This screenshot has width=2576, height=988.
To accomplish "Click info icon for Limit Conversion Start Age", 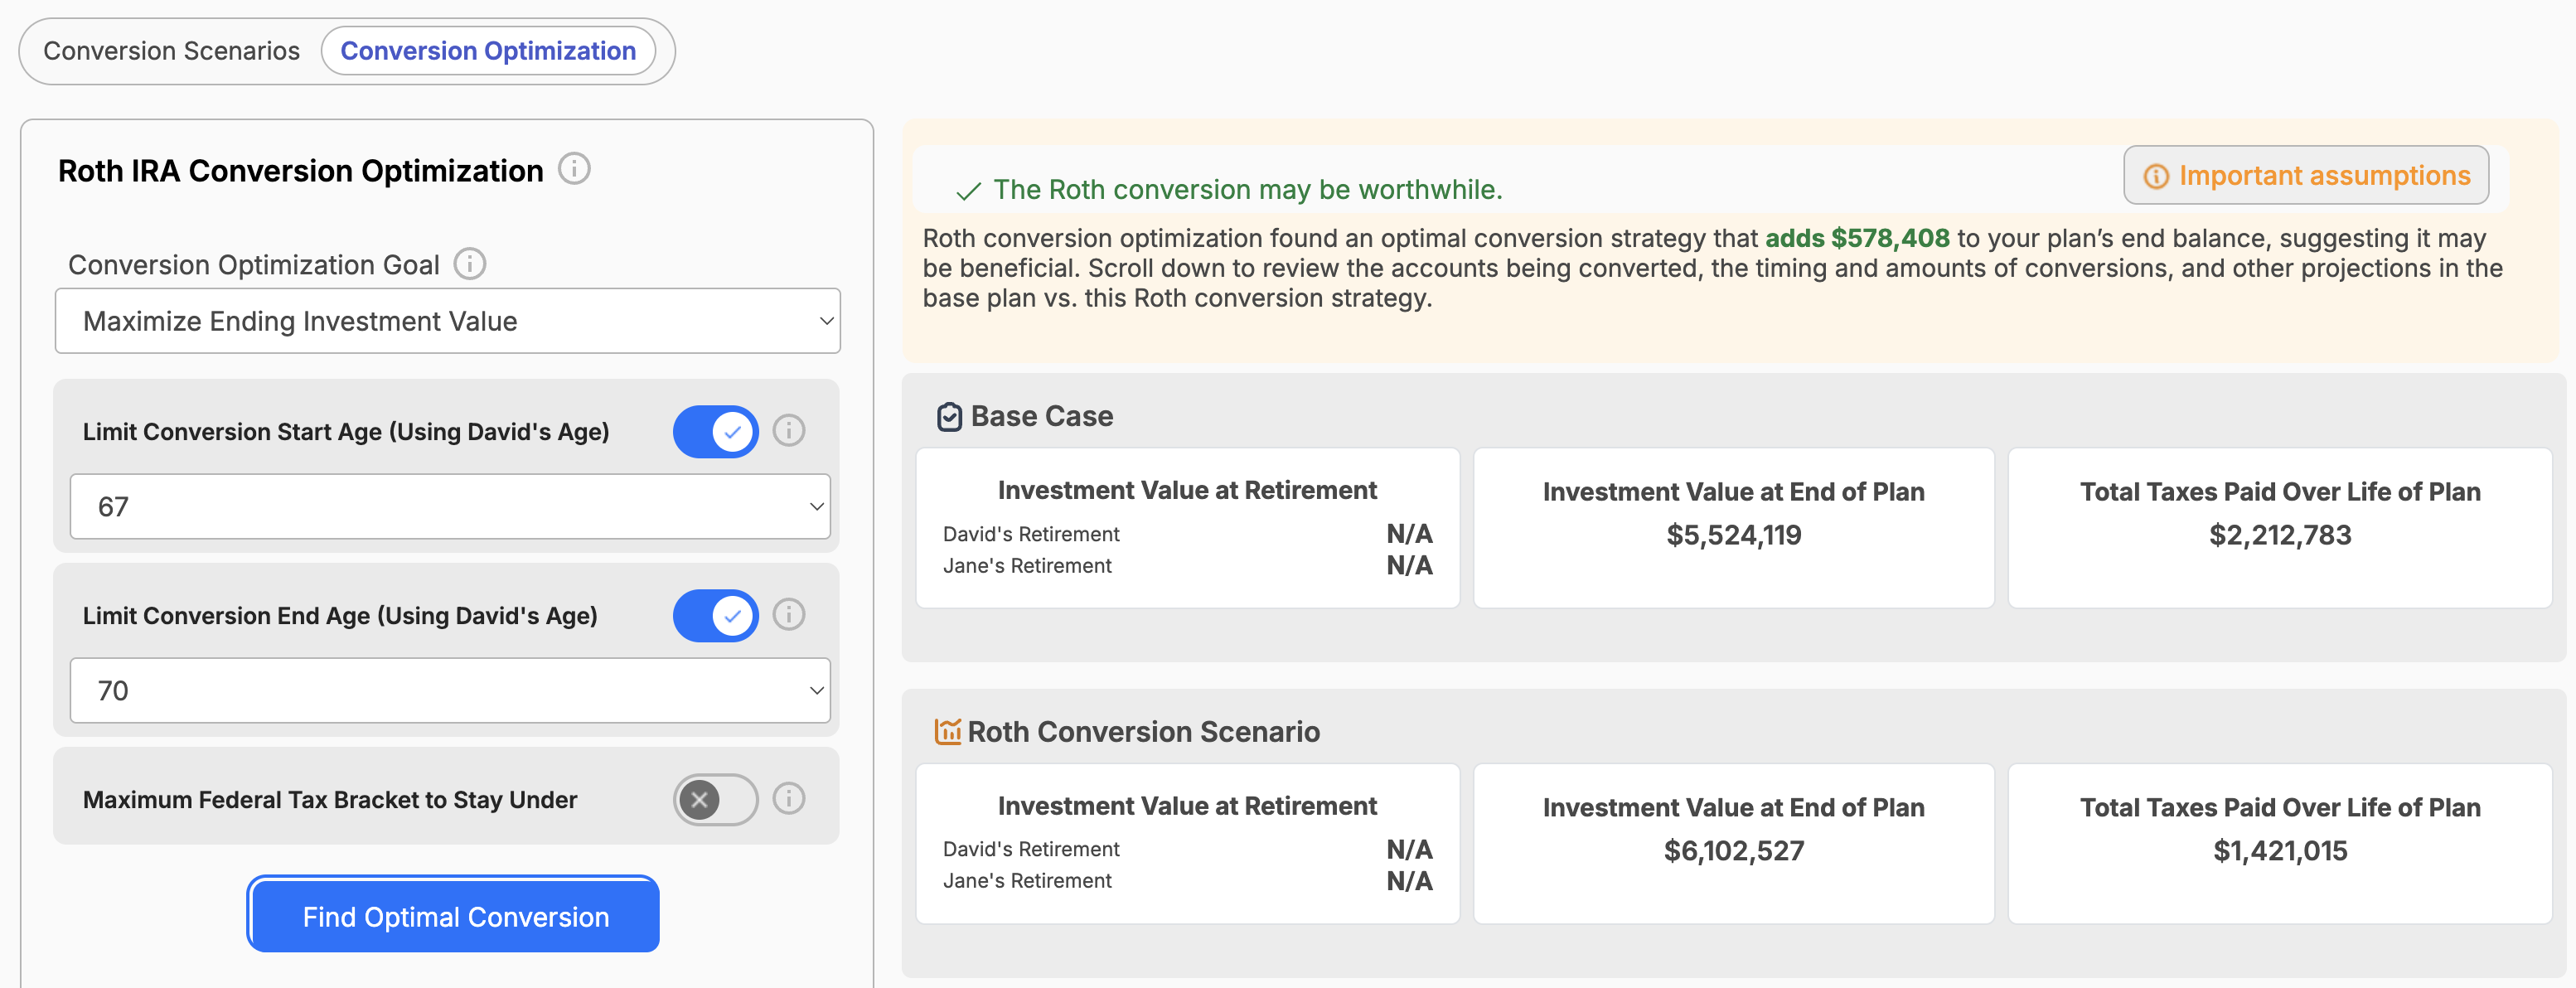I will tap(789, 430).
